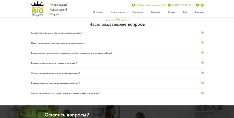Click the address link г. Уфа ул. Дагестанская

[150, 5]
